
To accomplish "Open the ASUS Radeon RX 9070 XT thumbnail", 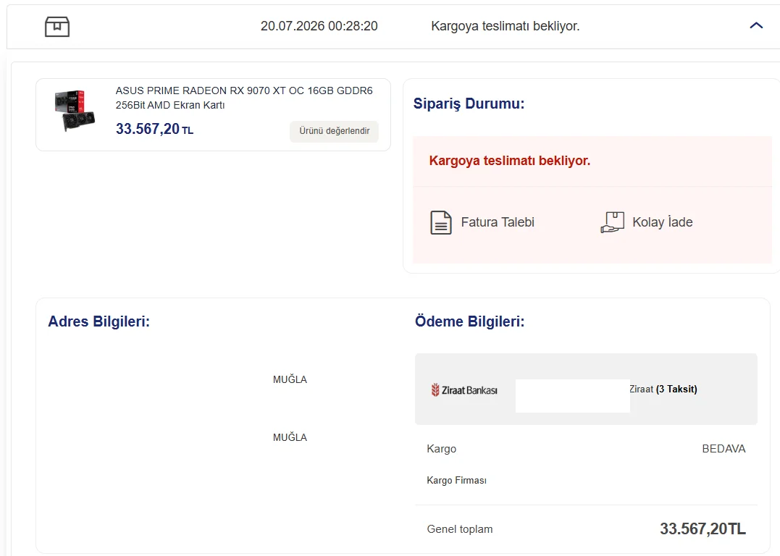I will click(x=75, y=111).
